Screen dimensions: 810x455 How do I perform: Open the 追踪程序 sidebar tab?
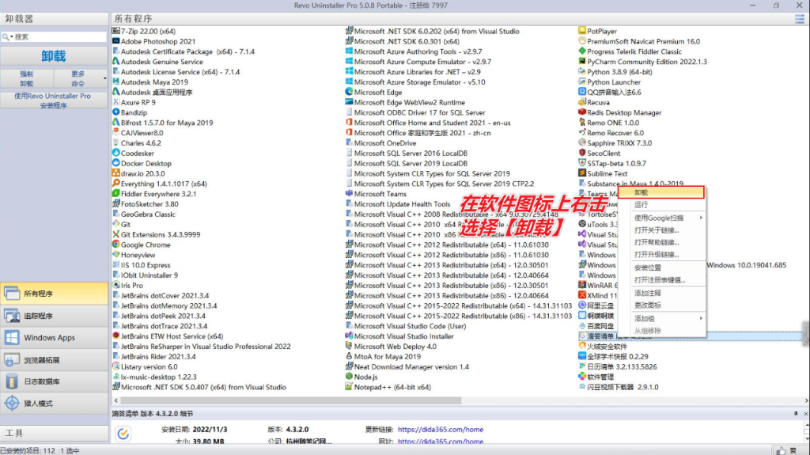click(x=55, y=316)
